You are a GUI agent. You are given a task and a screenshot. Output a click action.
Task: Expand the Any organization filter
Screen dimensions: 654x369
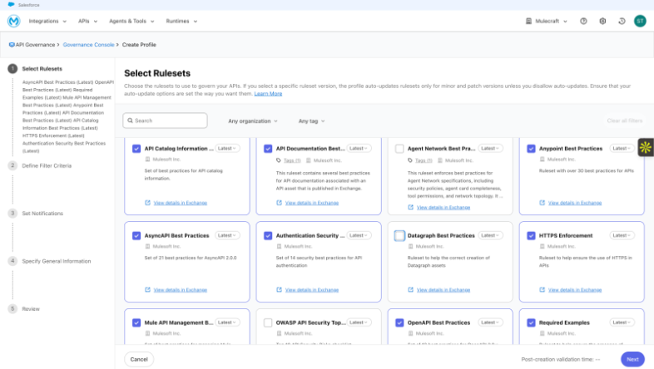click(x=253, y=121)
